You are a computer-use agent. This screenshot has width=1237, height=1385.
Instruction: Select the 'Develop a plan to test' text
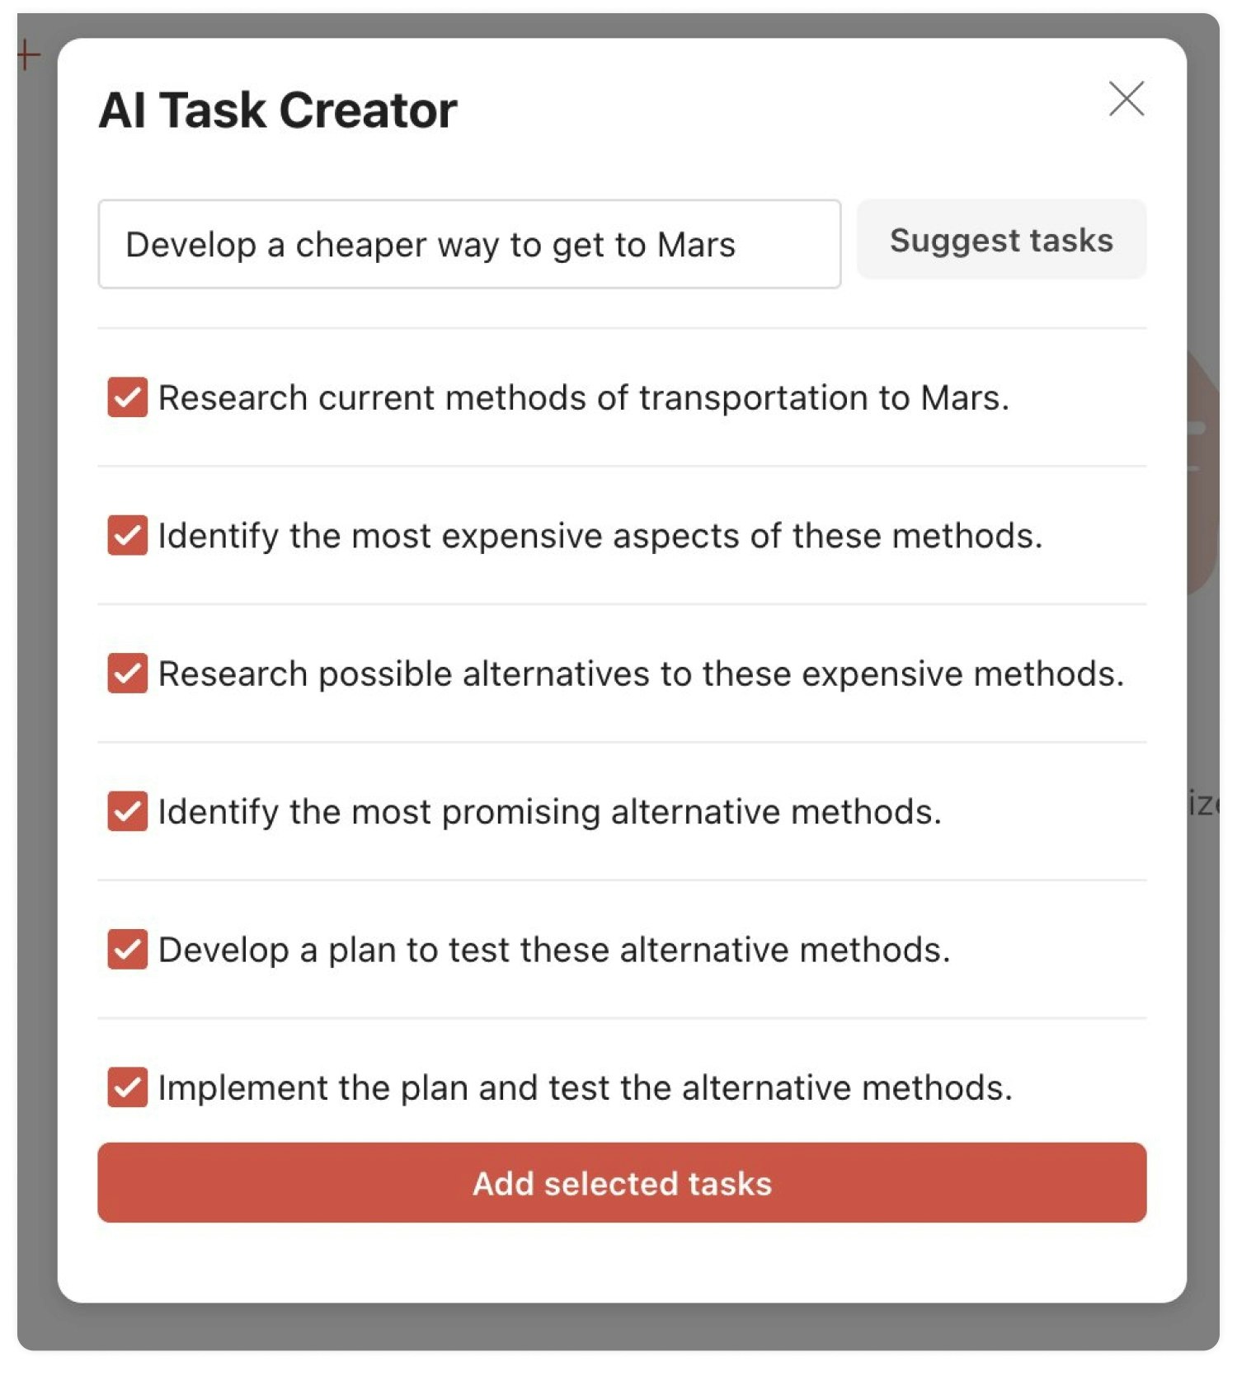[554, 950]
